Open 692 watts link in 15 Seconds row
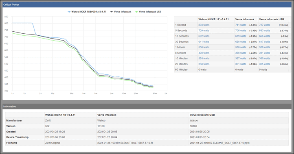This screenshot has width=294, height=154. 204,36
